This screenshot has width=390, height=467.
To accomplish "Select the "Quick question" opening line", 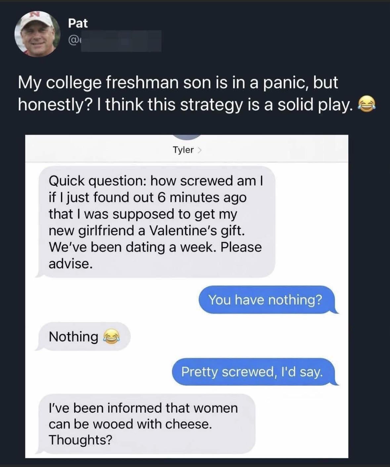I will 156,181.
